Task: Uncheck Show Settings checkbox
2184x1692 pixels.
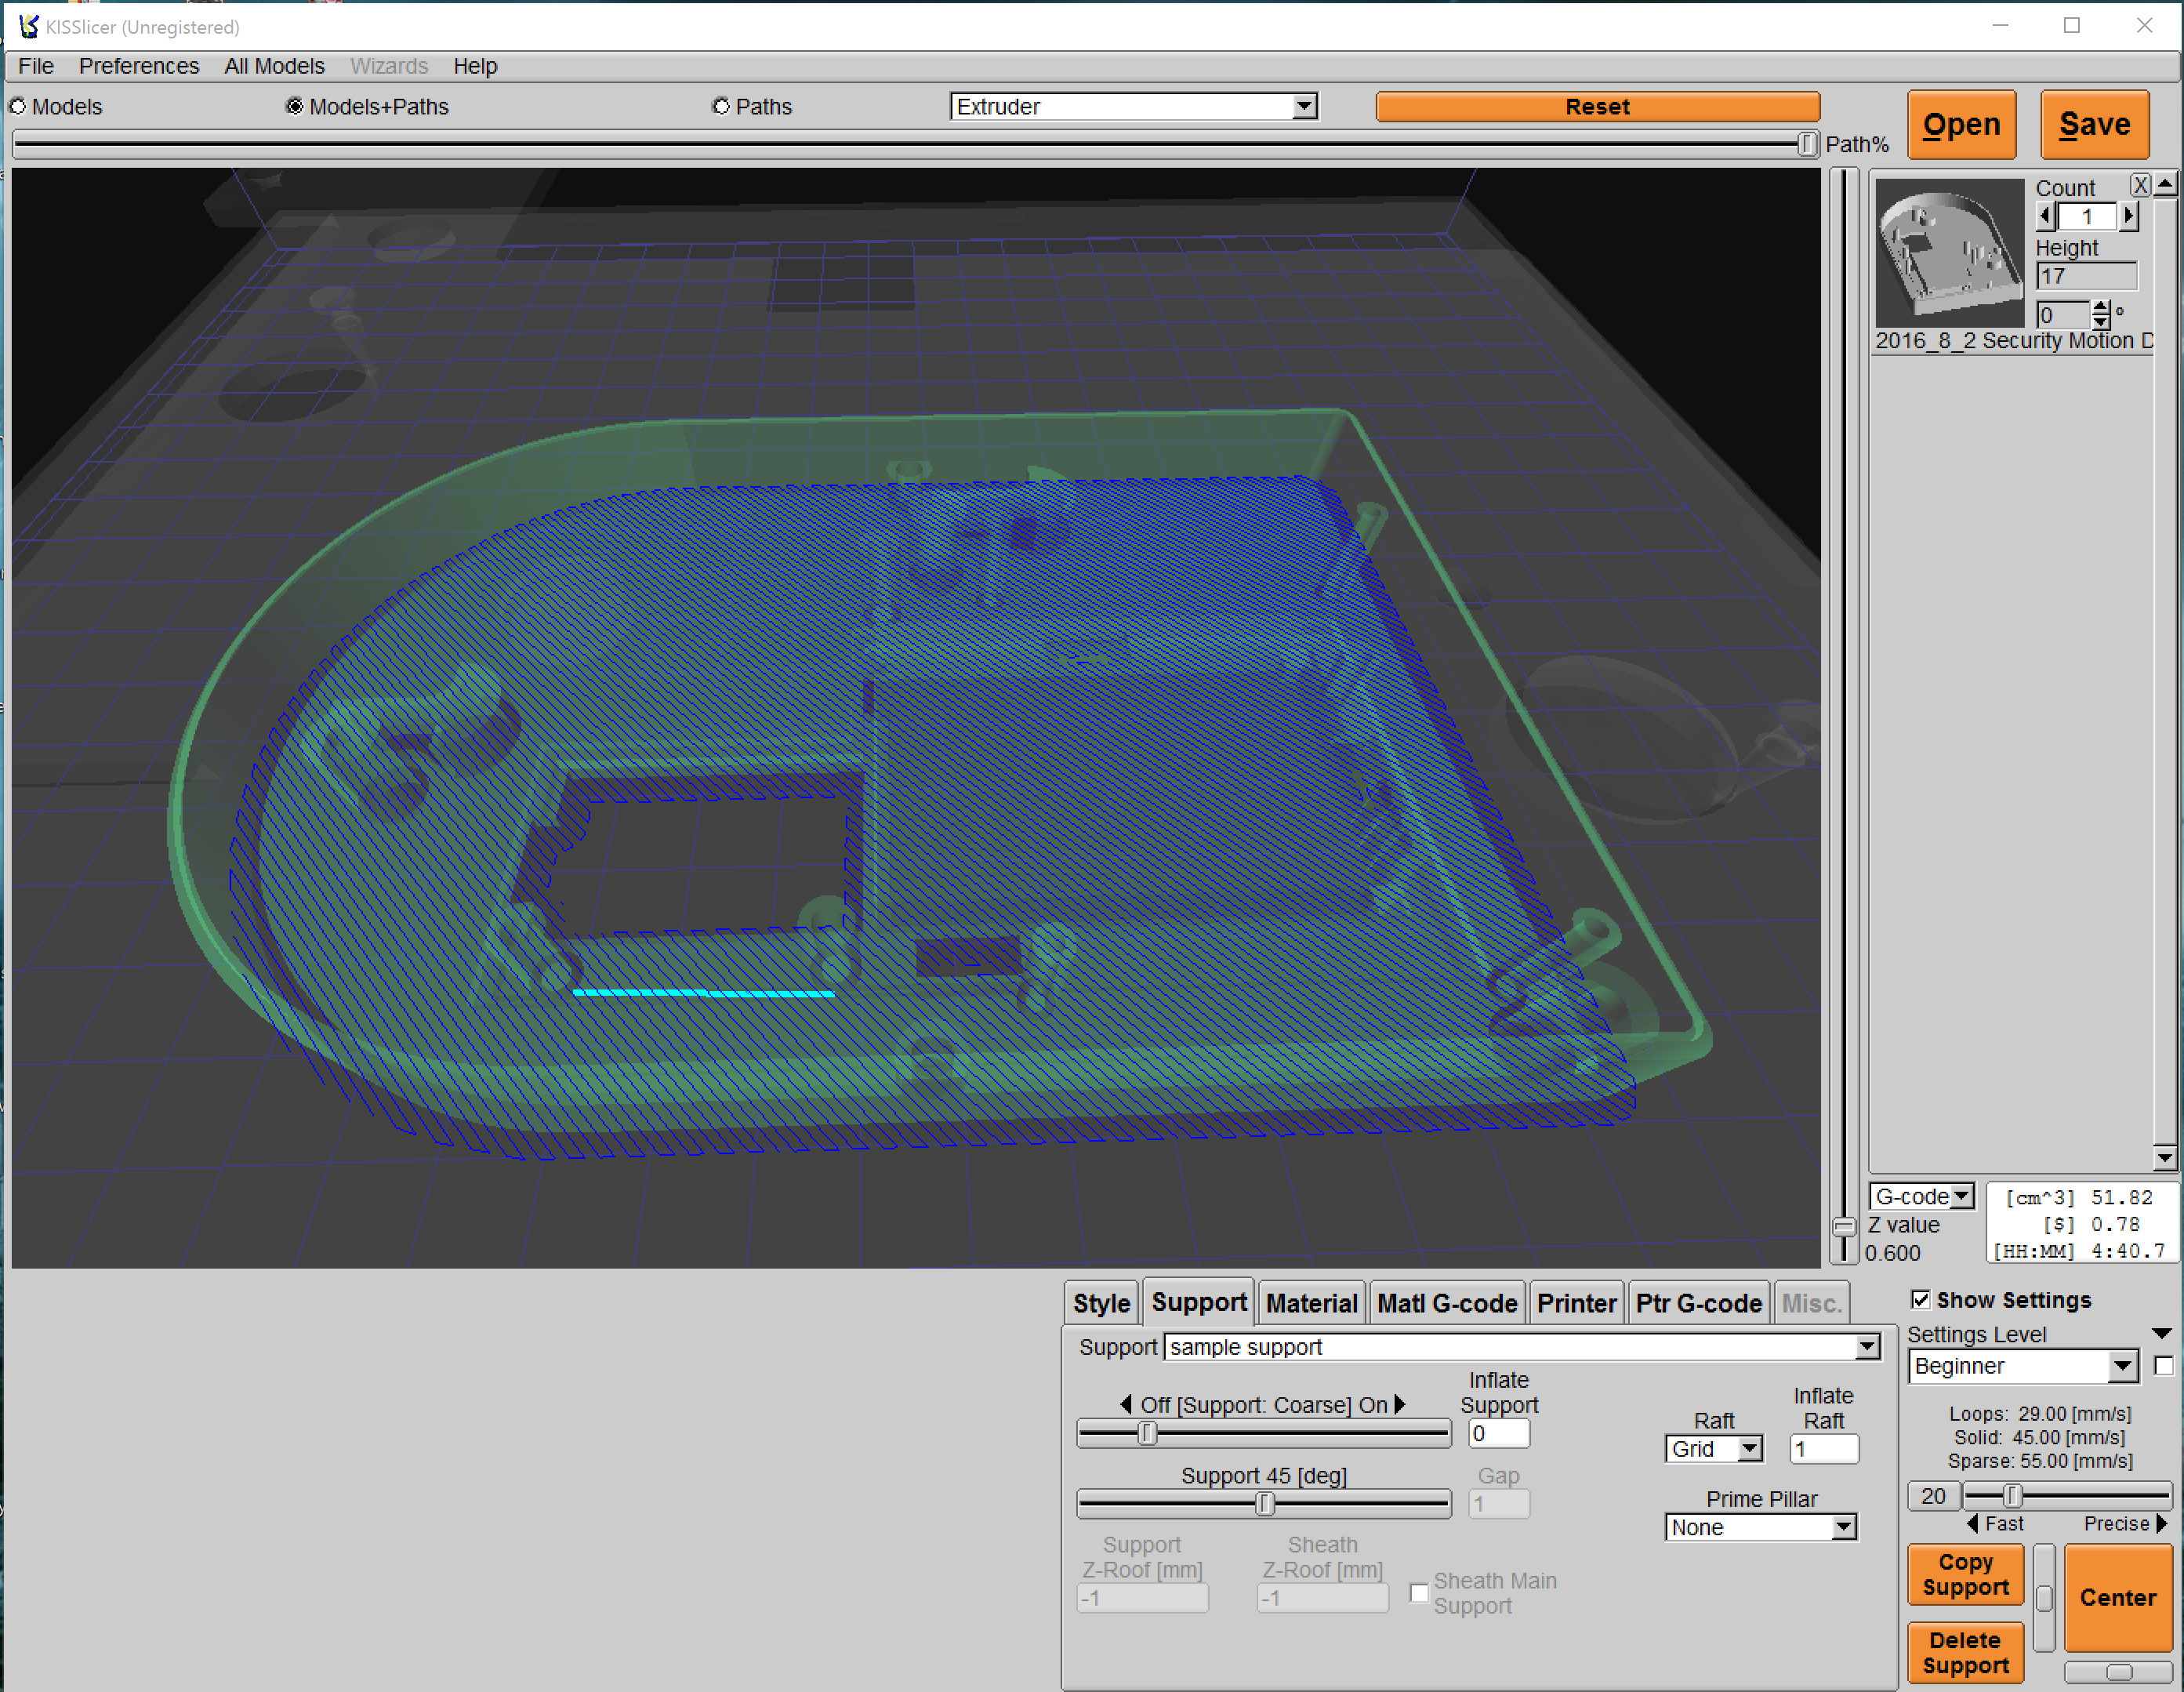Action: click(x=1920, y=1299)
